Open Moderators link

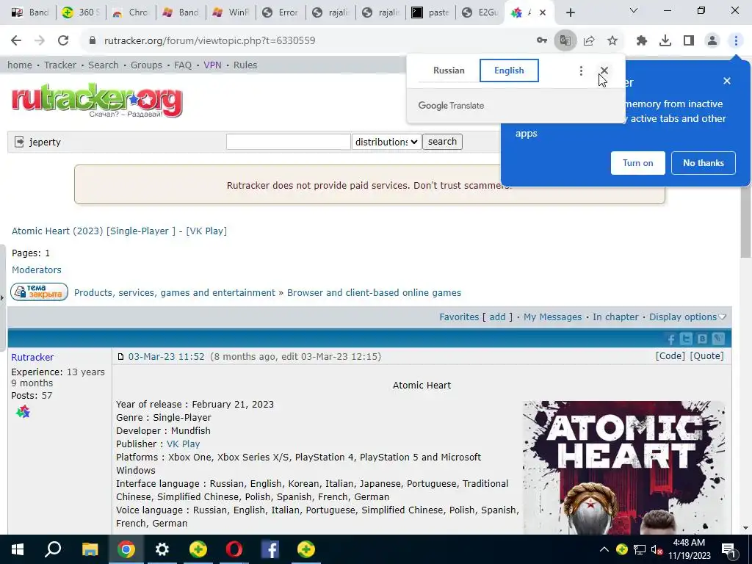coord(37,270)
